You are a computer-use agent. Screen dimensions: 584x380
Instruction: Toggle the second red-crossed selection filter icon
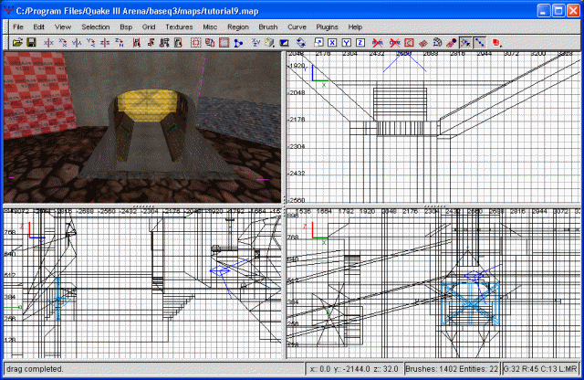[x=395, y=43]
